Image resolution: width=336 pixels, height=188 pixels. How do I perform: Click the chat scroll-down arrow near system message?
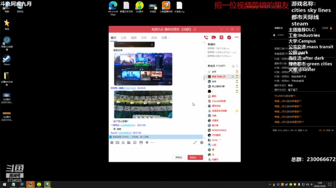(204, 138)
